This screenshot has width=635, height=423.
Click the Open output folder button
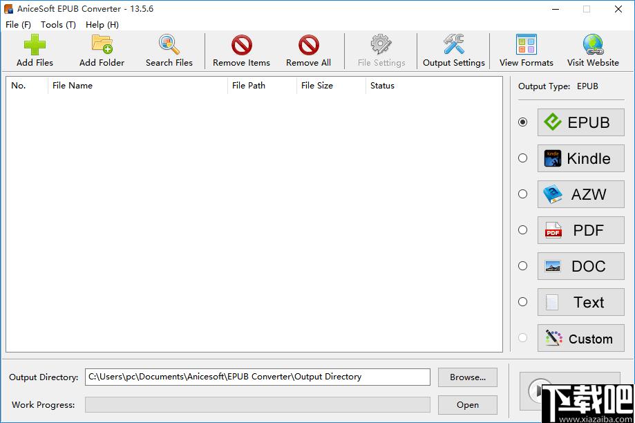pyautogui.click(x=468, y=405)
